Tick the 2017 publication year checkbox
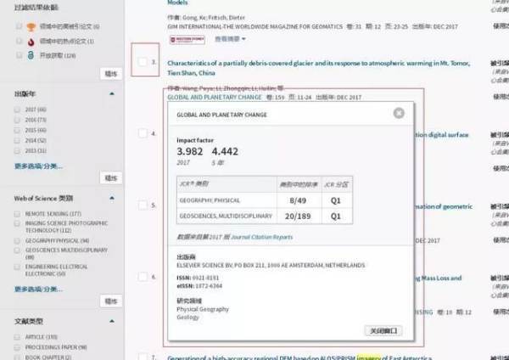Screen dimensions: 509x360 17,110
